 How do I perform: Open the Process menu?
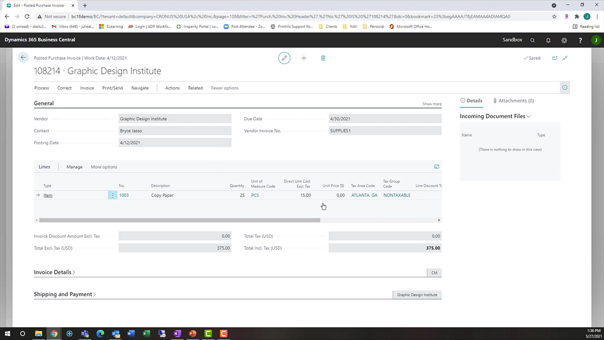pyautogui.click(x=41, y=88)
